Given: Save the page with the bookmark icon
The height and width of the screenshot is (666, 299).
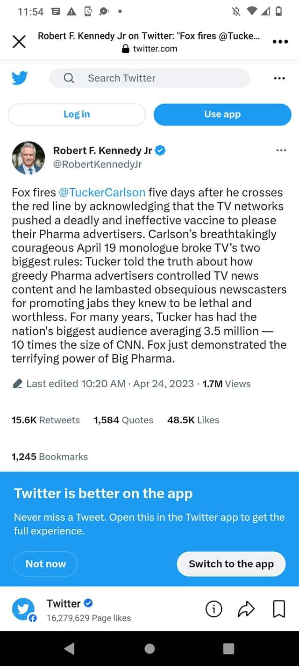Looking at the screenshot, I should click(x=279, y=609).
